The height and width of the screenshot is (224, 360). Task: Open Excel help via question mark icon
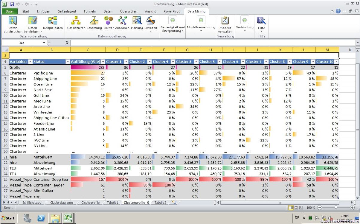pyautogui.click(x=338, y=11)
